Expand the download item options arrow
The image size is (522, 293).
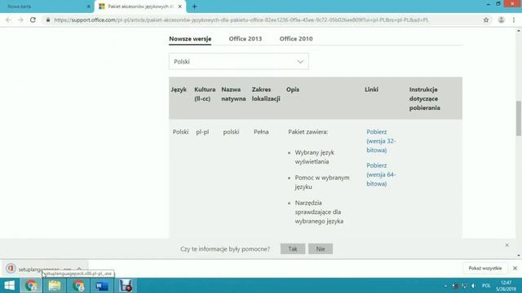pyautogui.click(x=79, y=269)
